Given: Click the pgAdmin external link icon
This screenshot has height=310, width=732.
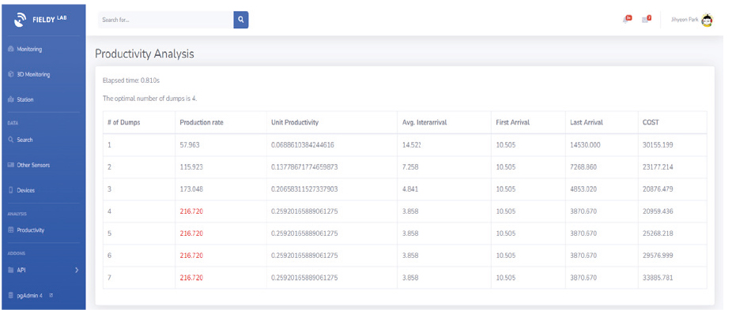Looking at the screenshot, I should pos(51,295).
